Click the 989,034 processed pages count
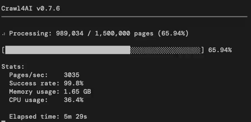Viewport: 251px width, 122px height. (x=70, y=33)
